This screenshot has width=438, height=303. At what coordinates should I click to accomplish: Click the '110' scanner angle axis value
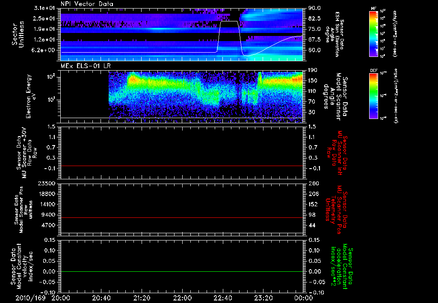(x=313, y=91)
